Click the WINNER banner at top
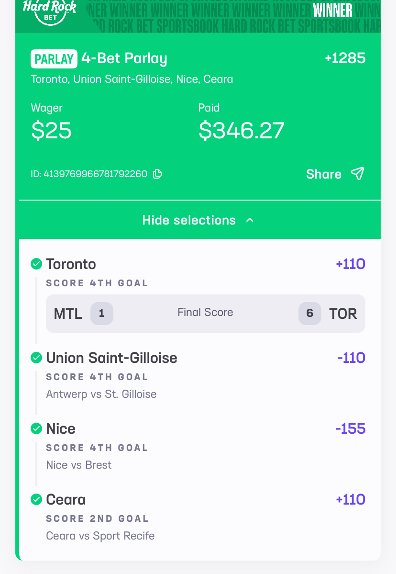The width and height of the screenshot is (396, 574). tap(333, 11)
